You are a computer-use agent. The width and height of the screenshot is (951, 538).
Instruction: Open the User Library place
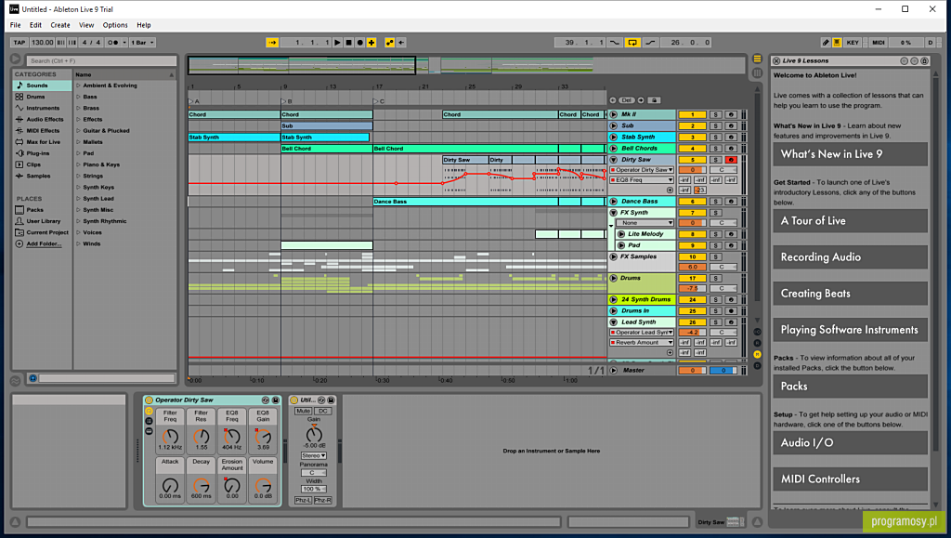tap(43, 221)
